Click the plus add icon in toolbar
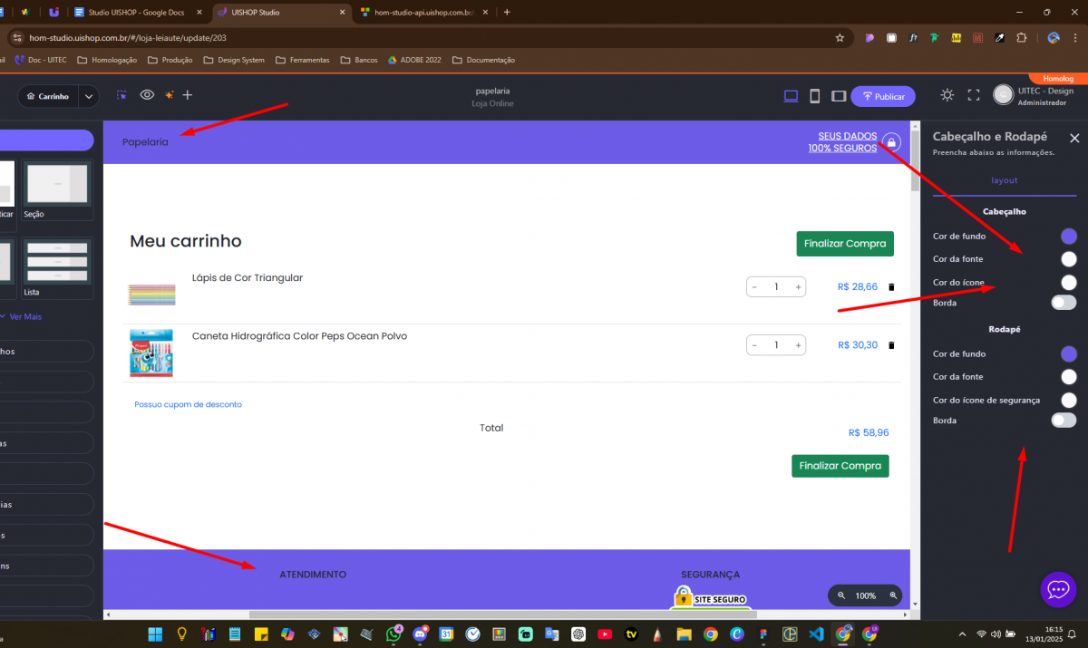The image size is (1088, 648). (x=188, y=95)
